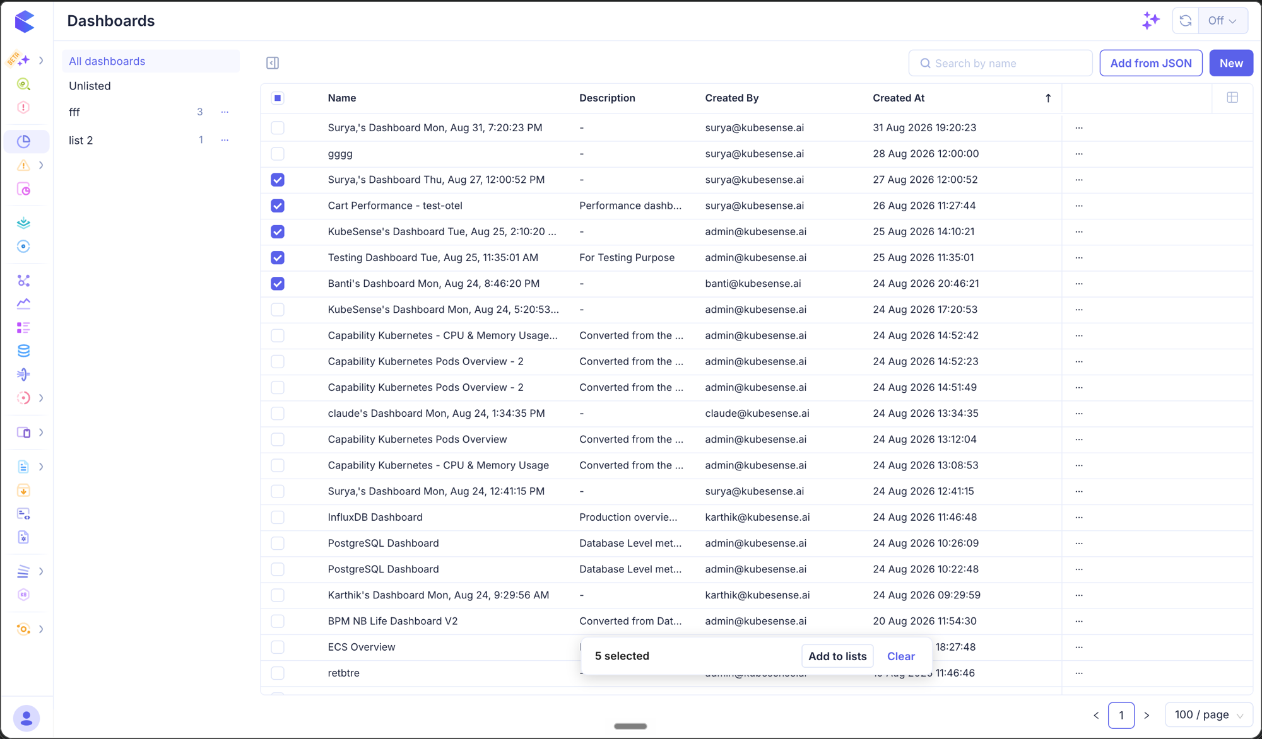
Task: Open the stacked lines sidebar icon
Action: pos(23,571)
